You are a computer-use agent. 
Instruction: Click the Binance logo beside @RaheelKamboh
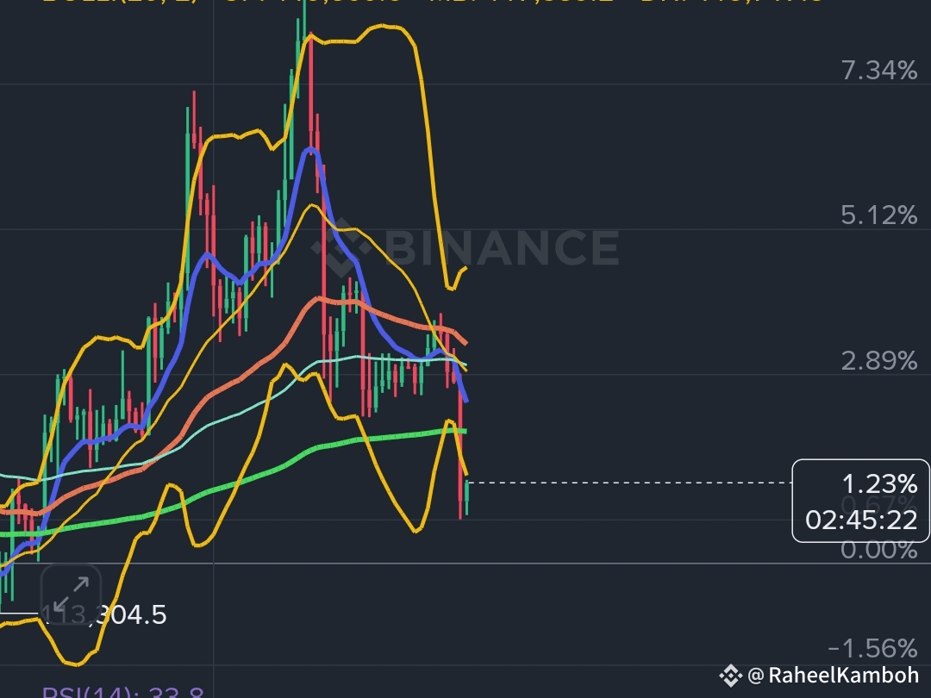pyautogui.click(x=730, y=676)
